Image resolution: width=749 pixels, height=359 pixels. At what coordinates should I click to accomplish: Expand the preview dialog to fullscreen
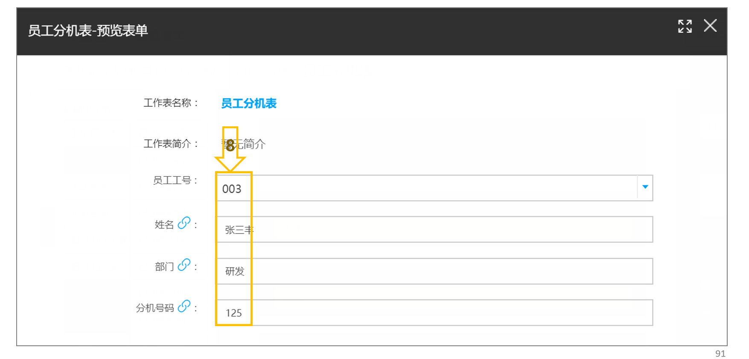coord(685,26)
